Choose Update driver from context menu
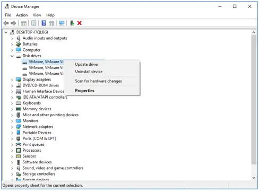This screenshot has height=192, width=260. pyautogui.click(x=87, y=64)
